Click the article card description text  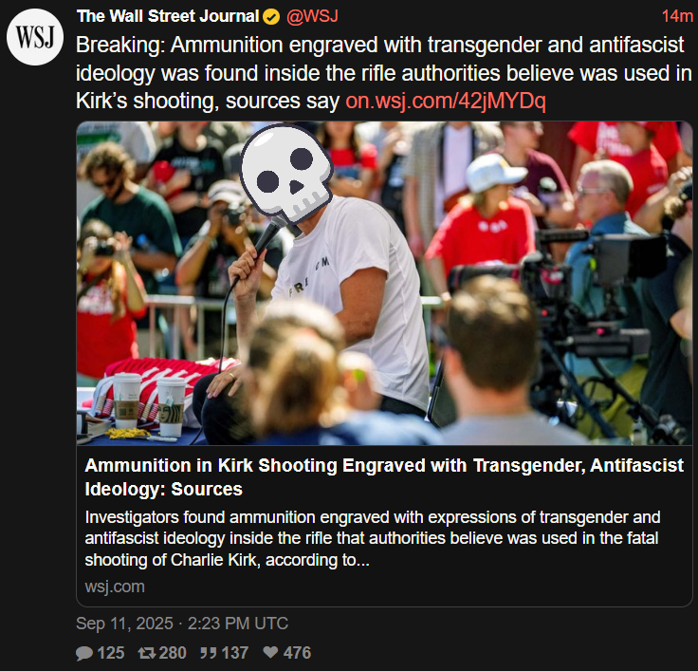click(373, 538)
